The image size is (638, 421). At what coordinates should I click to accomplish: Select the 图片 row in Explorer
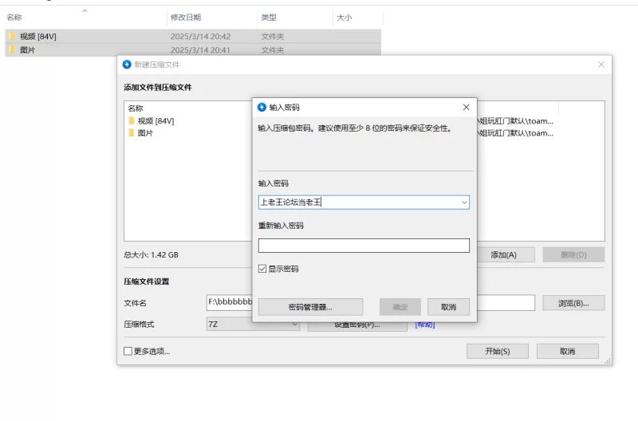[x=193, y=49]
